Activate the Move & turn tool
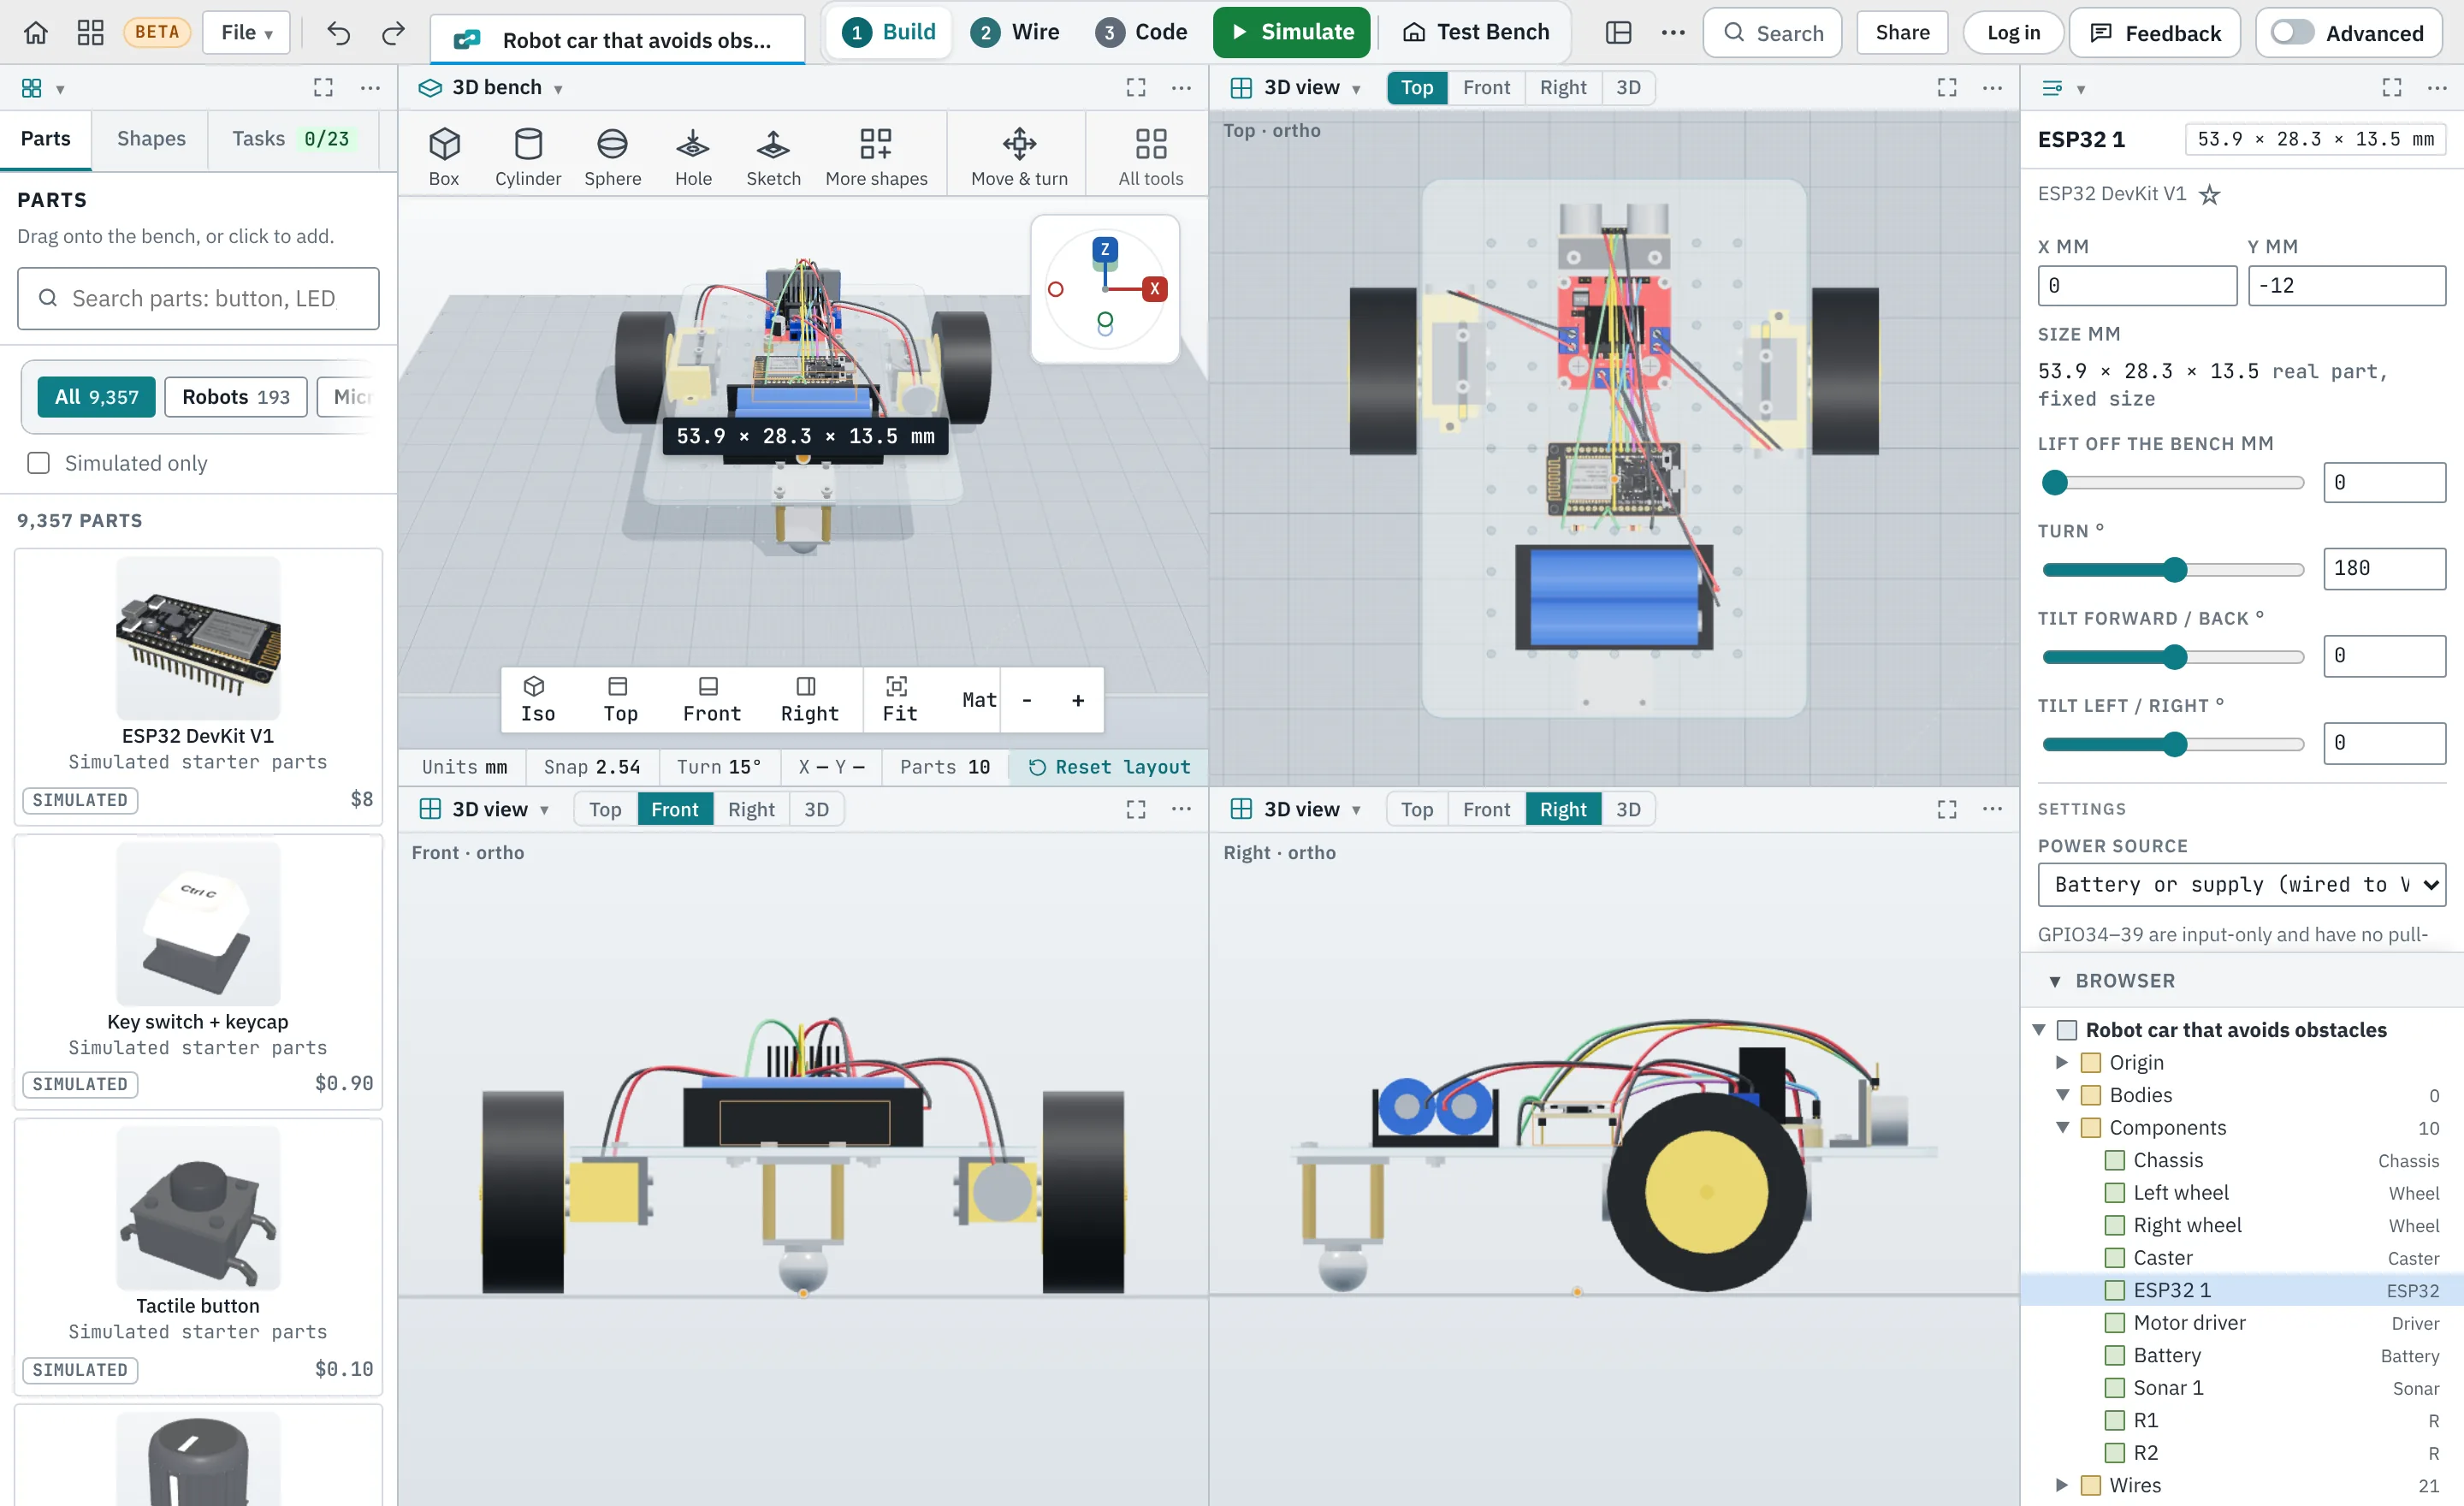The image size is (2464, 1506). coord(1019,156)
